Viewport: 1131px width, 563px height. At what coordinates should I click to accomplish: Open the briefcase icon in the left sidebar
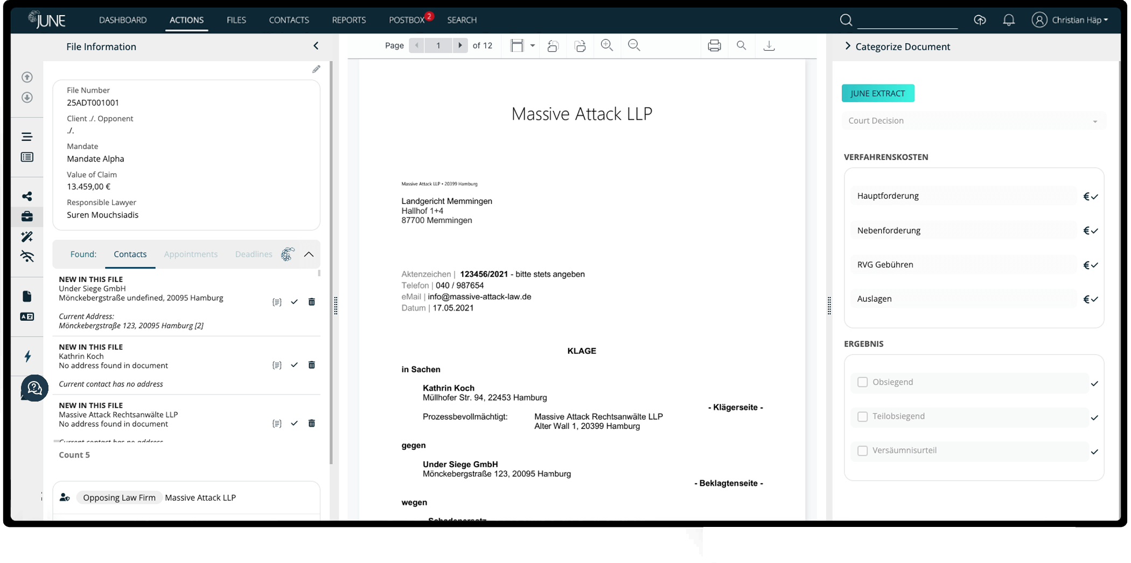pyautogui.click(x=27, y=216)
